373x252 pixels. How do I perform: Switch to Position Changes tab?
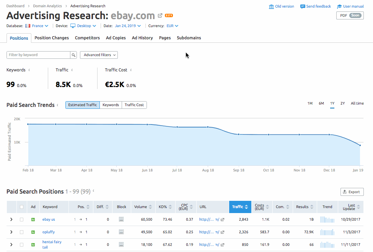[x=52, y=38]
